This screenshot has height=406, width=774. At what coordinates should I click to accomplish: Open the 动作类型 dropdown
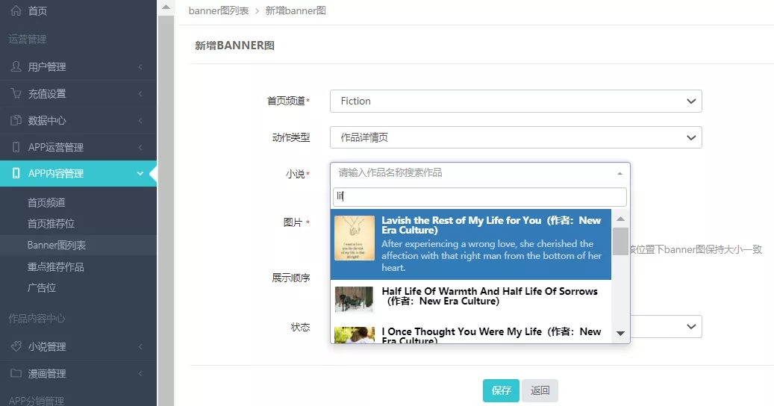click(x=516, y=137)
